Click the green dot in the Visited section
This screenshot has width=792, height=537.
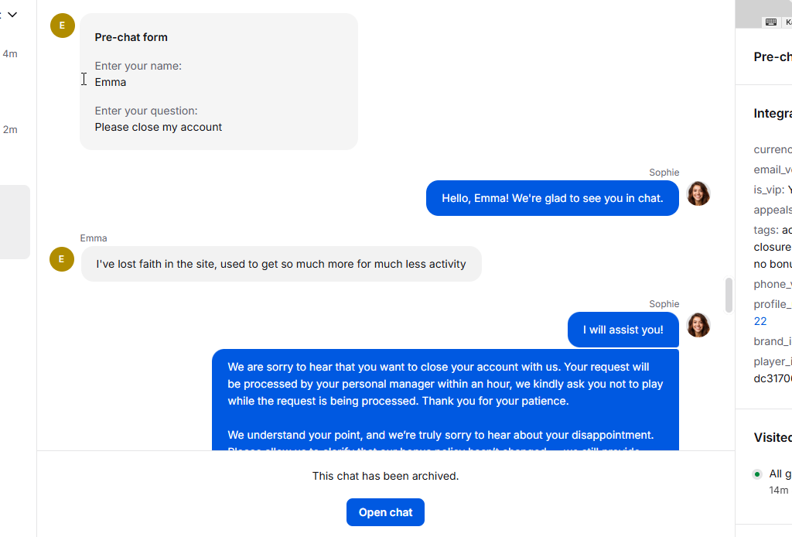(x=756, y=474)
